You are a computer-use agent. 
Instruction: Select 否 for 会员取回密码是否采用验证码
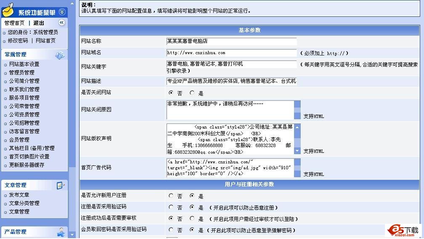171,230
